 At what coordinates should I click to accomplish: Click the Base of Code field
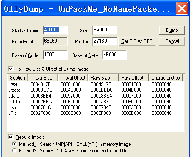pyautogui.click(x=55, y=55)
